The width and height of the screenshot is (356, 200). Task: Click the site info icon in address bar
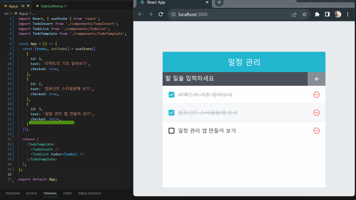[174, 14]
